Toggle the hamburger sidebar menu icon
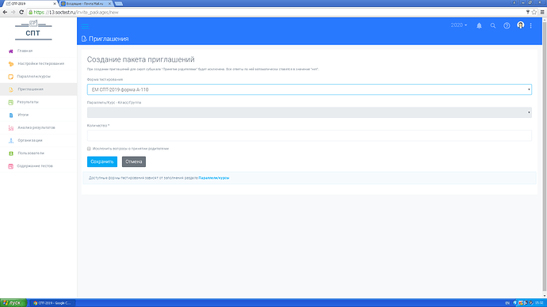This screenshot has width=547, height=307. [x=85, y=26]
